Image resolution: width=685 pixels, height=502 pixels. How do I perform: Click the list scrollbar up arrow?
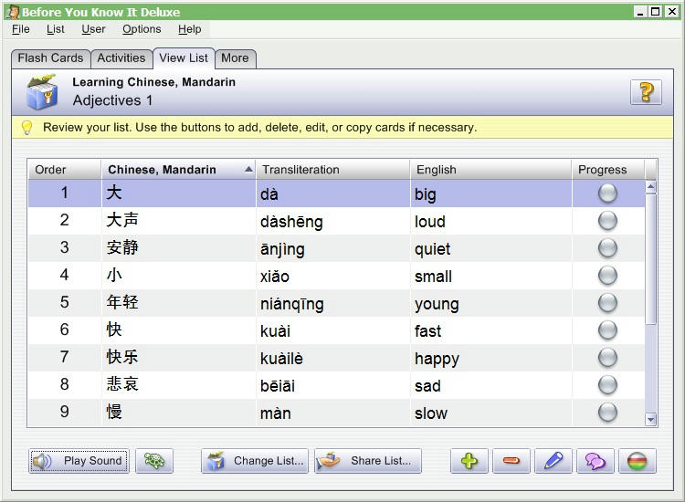pyautogui.click(x=650, y=187)
